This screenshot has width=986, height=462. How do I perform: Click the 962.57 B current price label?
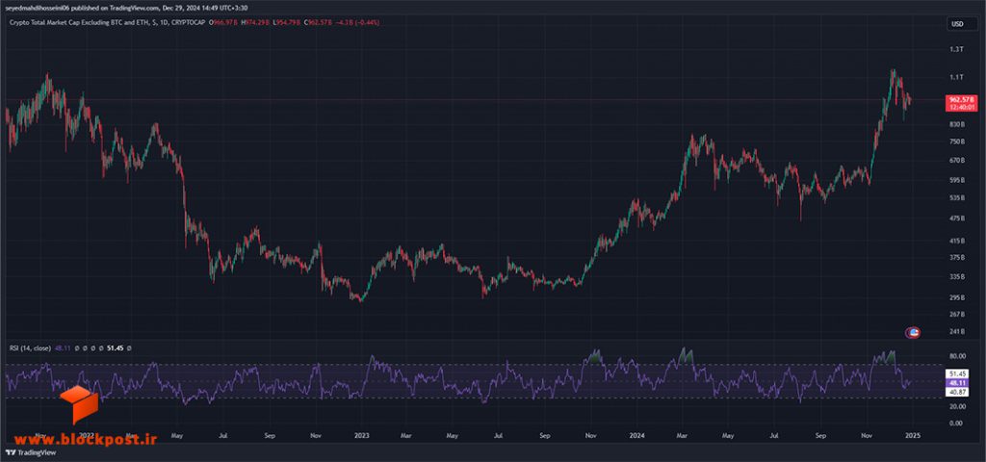(962, 100)
